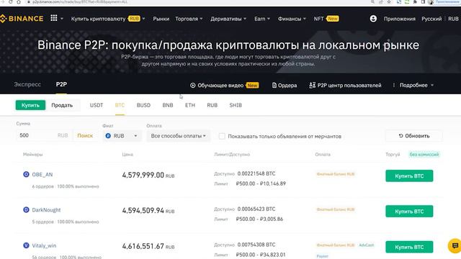The height and width of the screenshot is (259, 461).
Task: Toggle merchants-only ads checkbox
Action: 222,136
